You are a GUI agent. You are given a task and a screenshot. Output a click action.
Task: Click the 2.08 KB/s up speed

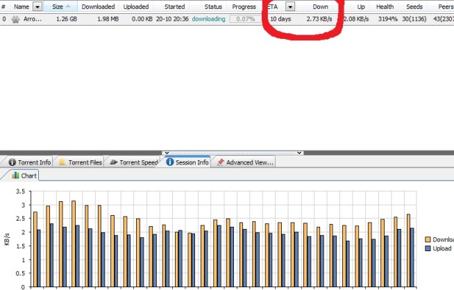pos(356,19)
